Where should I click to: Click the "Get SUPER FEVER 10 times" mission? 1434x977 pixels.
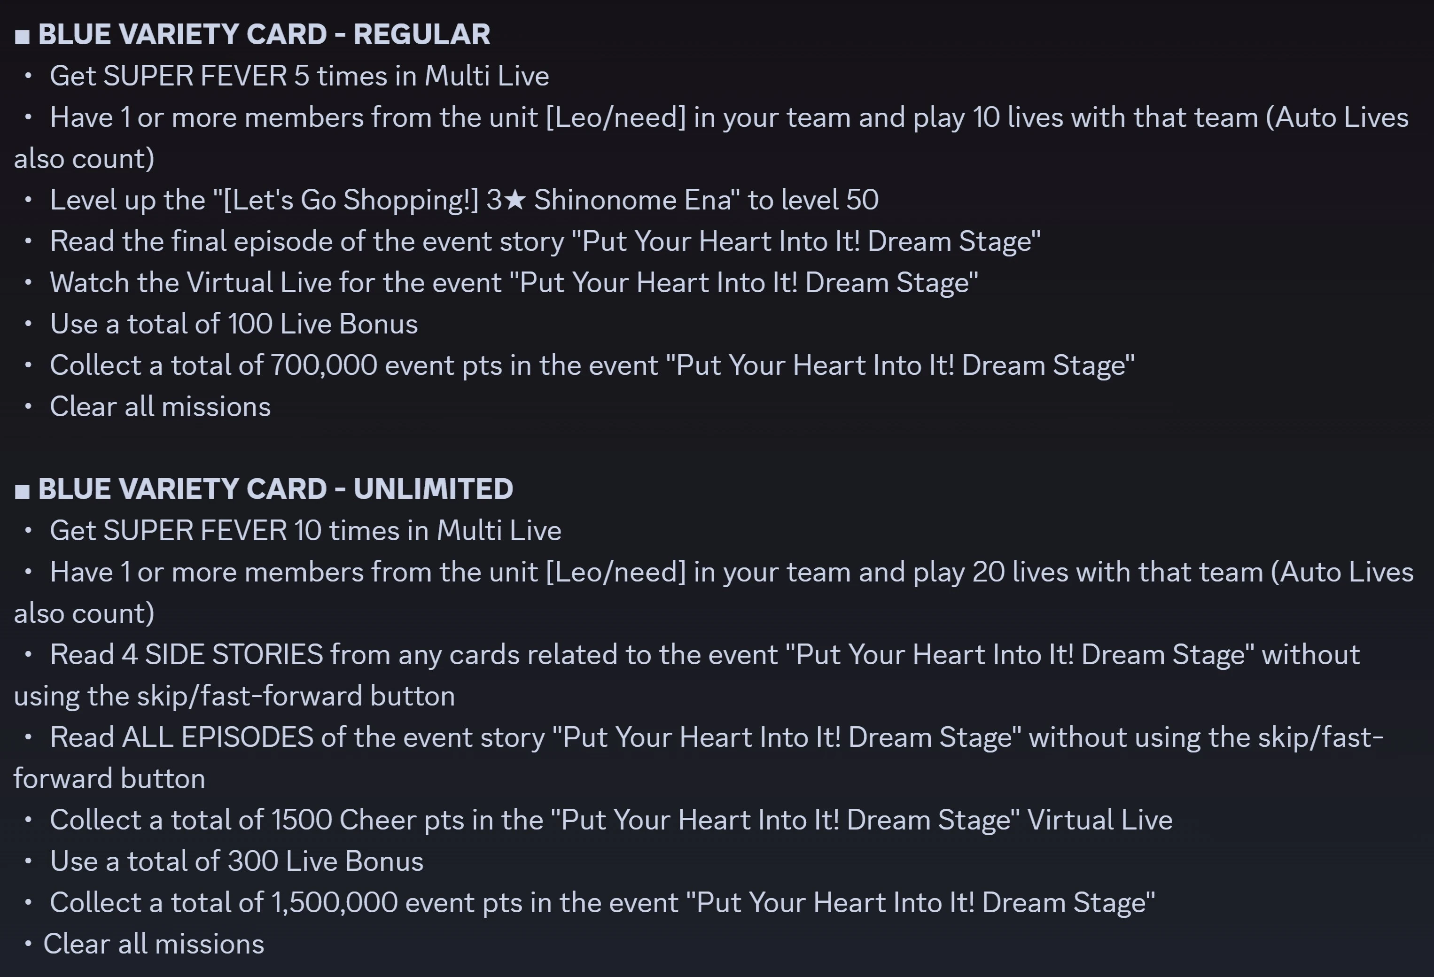tap(305, 531)
